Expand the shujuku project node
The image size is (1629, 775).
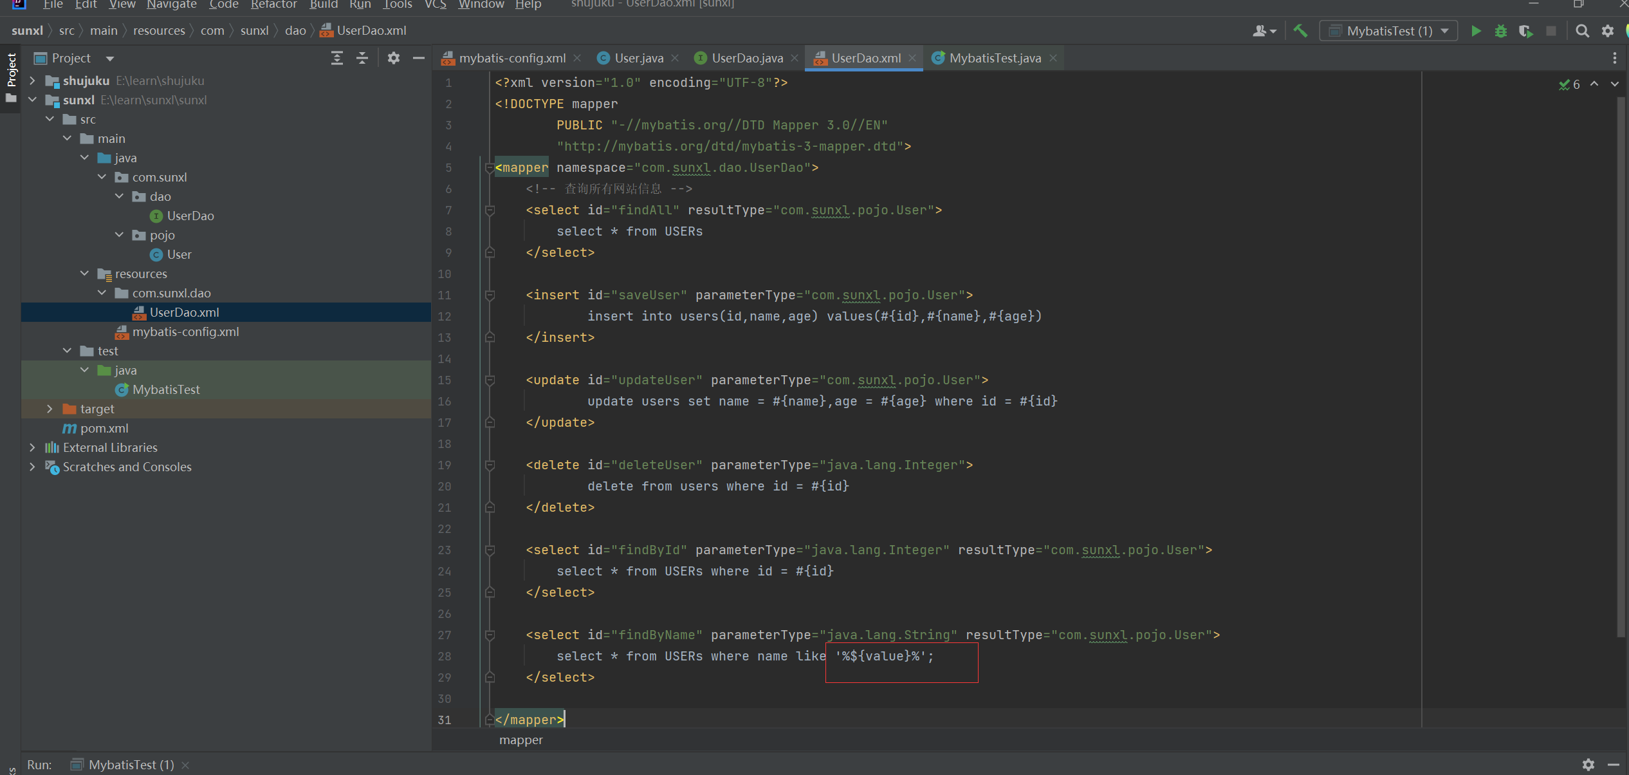pyautogui.click(x=32, y=80)
